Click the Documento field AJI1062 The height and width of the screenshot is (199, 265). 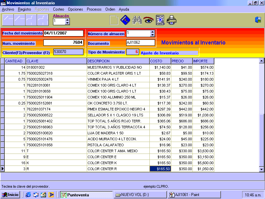[x=140, y=42]
